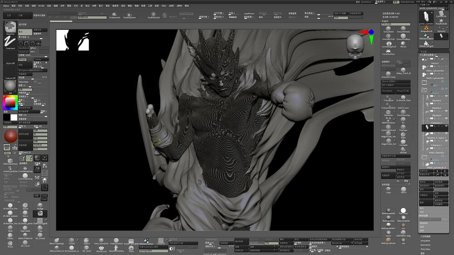Image resolution: width=454 pixels, height=255 pixels.
Task: Collapse the first subtool folder
Action: click(x=424, y=82)
